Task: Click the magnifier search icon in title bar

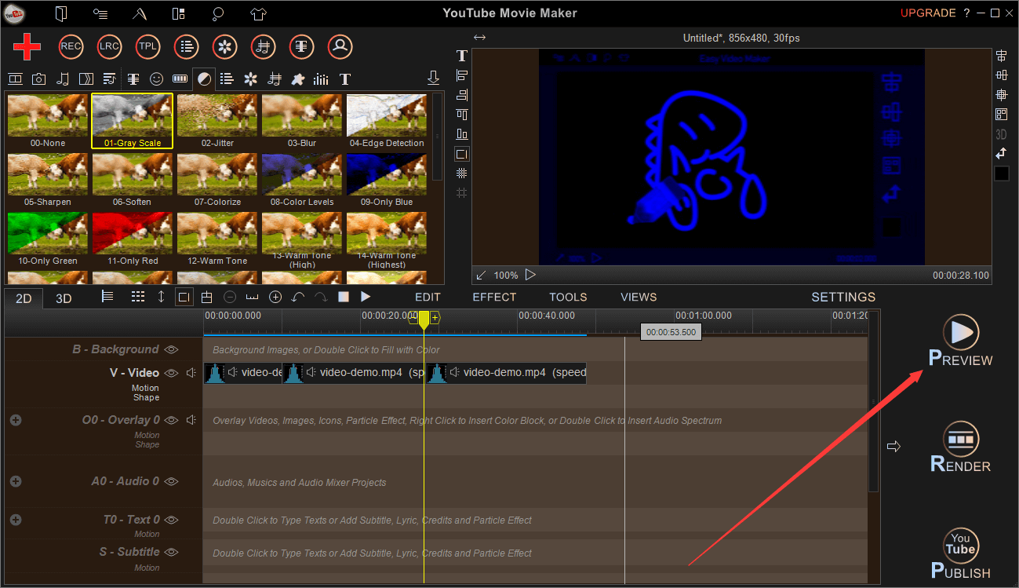Action: pos(219,13)
